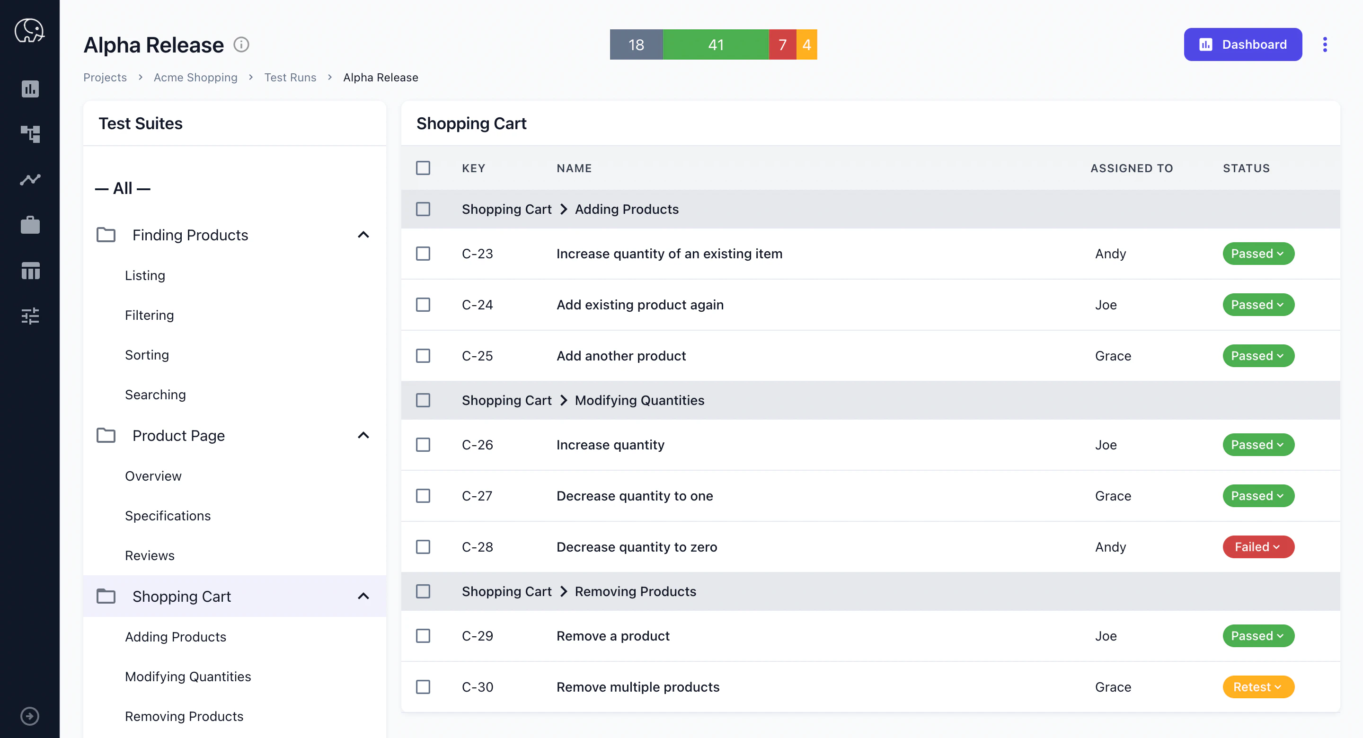Image resolution: width=1363 pixels, height=738 pixels.
Task: Click the line chart analytics icon in sidebar
Action: click(30, 179)
